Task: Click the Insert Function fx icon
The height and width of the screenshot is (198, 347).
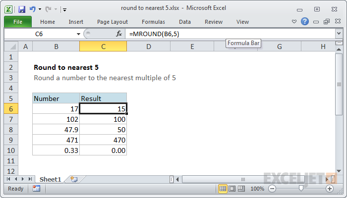Action: pos(119,34)
